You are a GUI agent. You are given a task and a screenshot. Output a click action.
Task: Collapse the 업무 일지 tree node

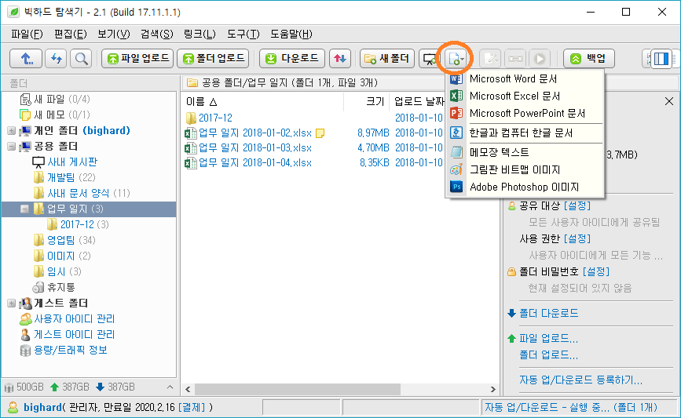24,209
